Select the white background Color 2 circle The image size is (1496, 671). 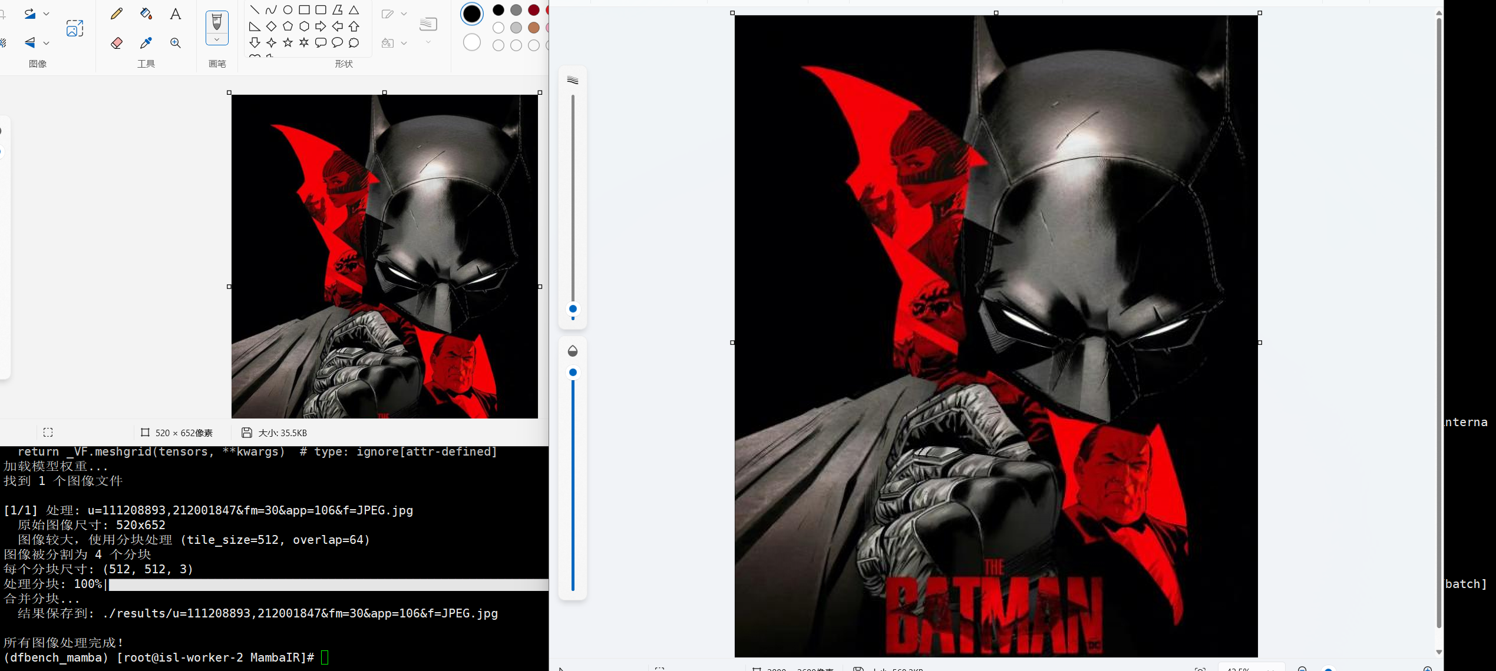[472, 42]
